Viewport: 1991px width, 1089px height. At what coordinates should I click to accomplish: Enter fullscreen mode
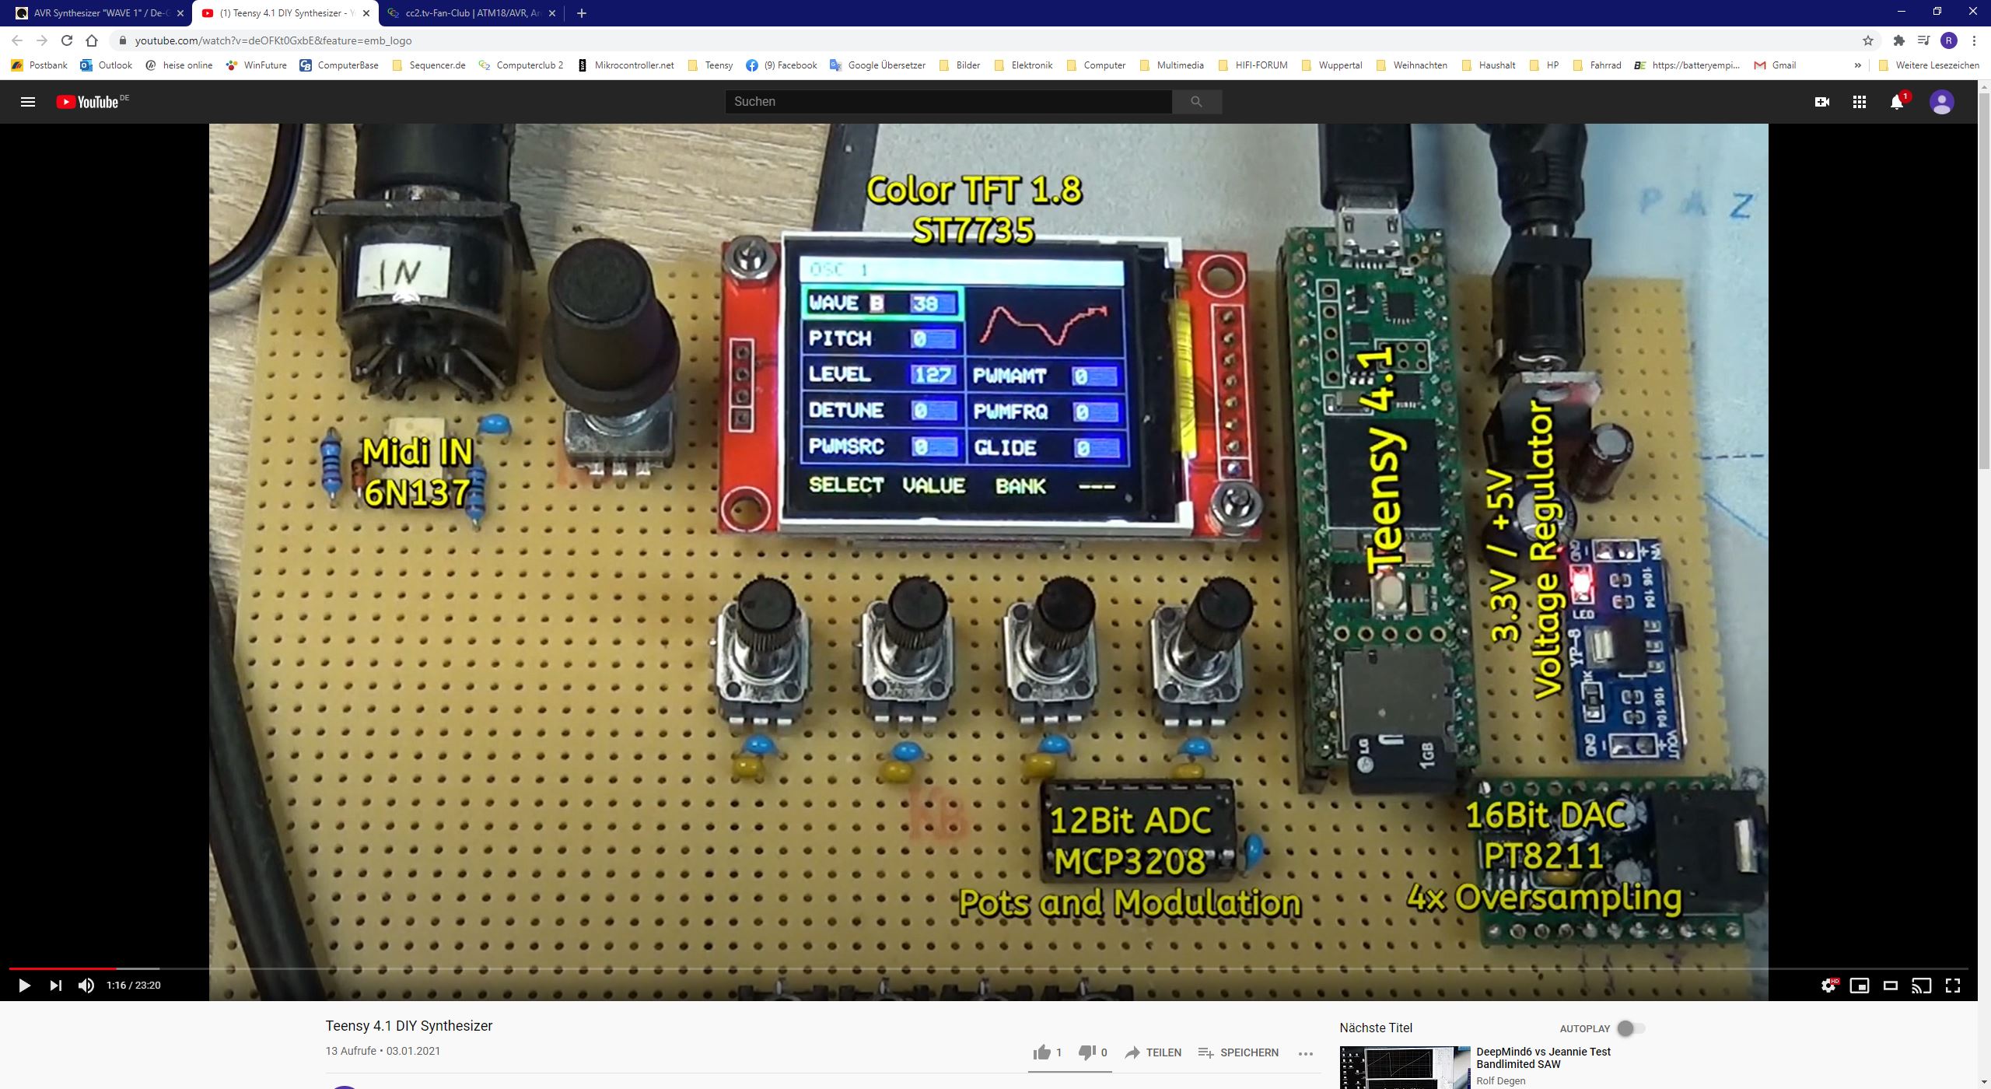tap(1953, 986)
